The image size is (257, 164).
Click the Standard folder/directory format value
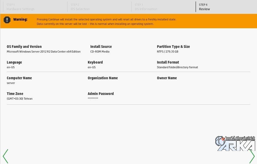[x=177, y=67]
